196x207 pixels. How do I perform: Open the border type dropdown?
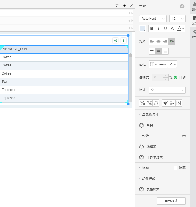(153, 64)
